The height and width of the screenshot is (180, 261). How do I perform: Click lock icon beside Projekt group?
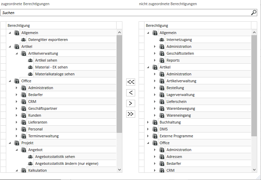pos(17,143)
